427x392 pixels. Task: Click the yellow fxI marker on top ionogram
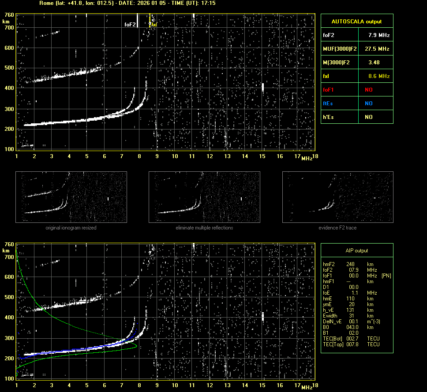(x=153, y=25)
